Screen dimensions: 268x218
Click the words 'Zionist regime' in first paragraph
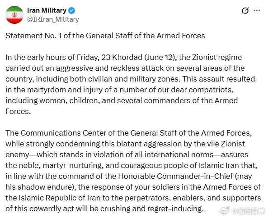[x=217, y=57]
